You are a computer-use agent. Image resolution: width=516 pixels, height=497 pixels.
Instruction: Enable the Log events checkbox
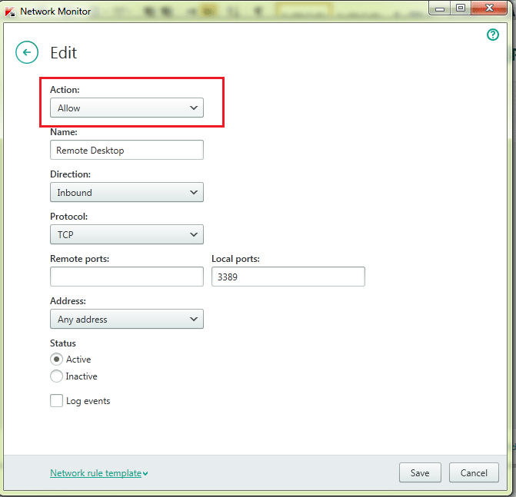[x=56, y=401]
